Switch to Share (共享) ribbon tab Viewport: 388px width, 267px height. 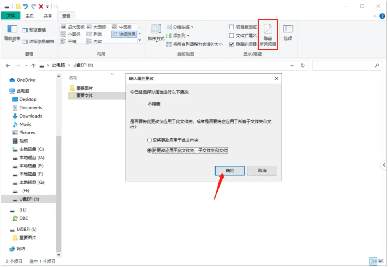click(x=48, y=16)
